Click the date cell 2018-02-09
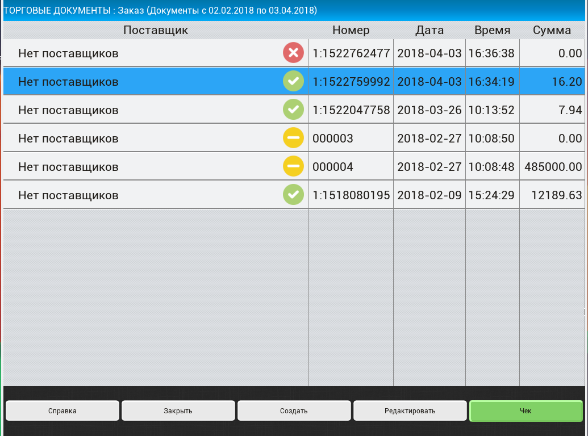 (x=429, y=195)
